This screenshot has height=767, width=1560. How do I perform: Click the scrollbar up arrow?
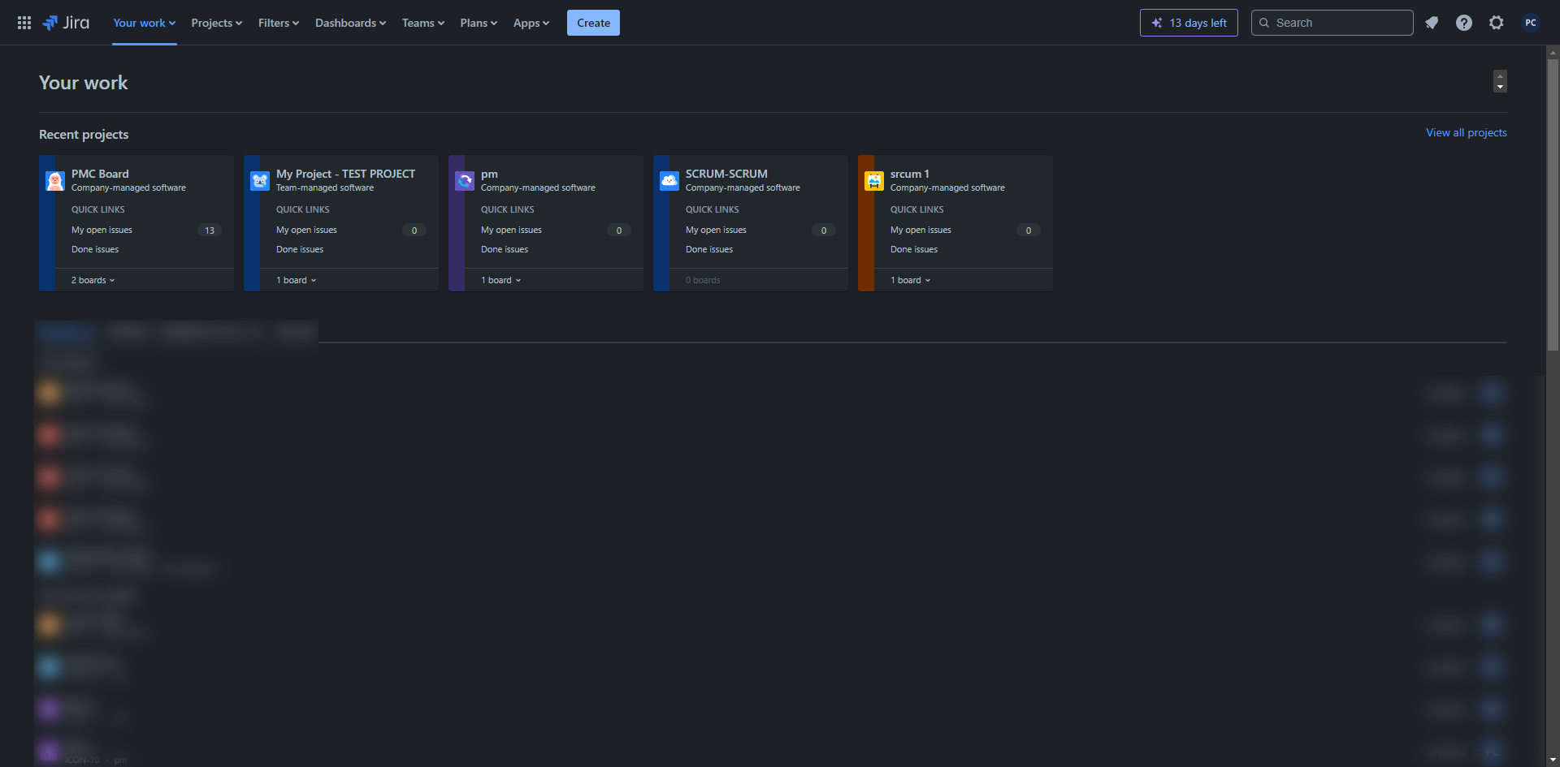(1553, 52)
